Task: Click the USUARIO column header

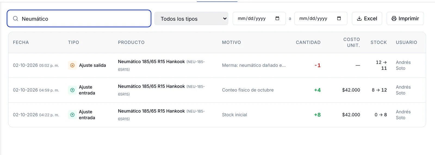Action: pos(406,42)
